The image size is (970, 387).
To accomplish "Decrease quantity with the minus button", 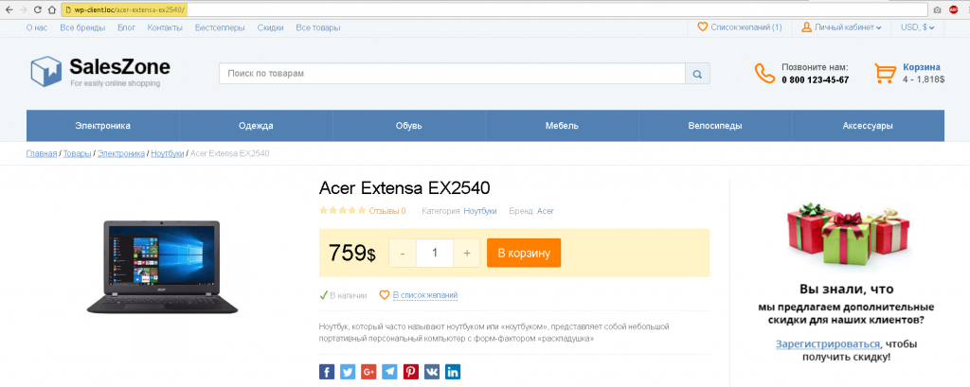I will [x=403, y=253].
